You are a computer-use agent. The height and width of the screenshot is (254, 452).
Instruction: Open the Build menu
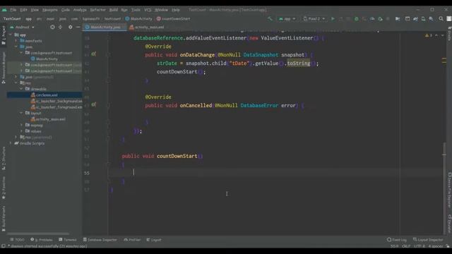tap(113, 10)
